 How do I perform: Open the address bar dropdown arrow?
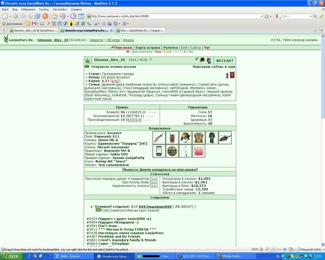262,16
